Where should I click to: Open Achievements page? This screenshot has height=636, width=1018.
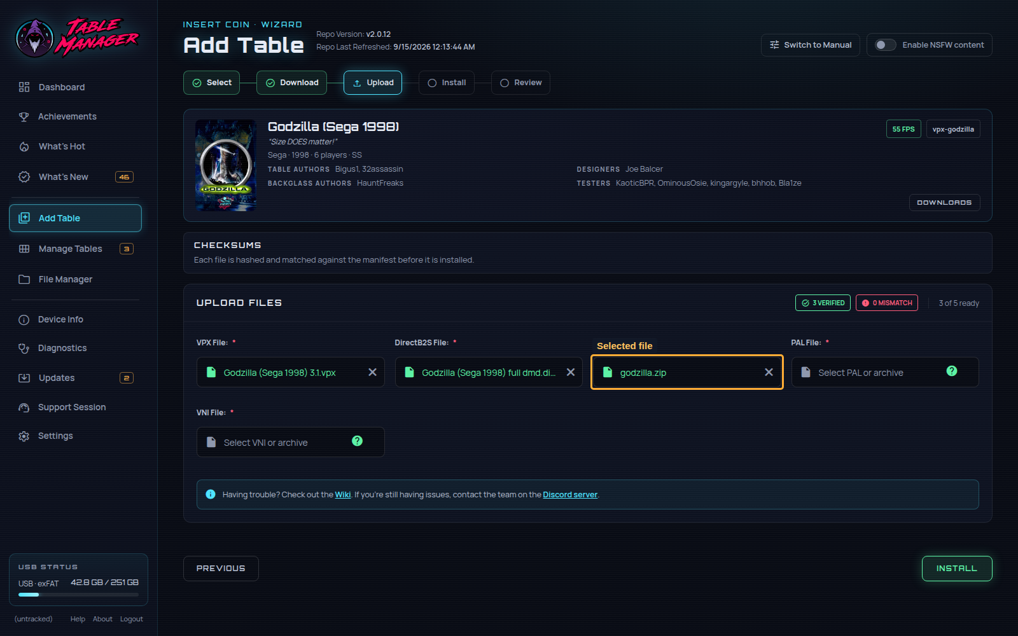[75, 116]
